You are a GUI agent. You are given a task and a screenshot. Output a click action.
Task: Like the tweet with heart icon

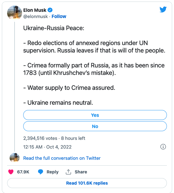(x=11, y=172)
